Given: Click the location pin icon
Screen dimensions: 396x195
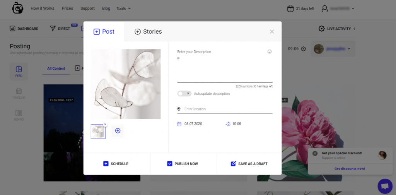Looking at the screenshot, I should (x=179, y=109).
